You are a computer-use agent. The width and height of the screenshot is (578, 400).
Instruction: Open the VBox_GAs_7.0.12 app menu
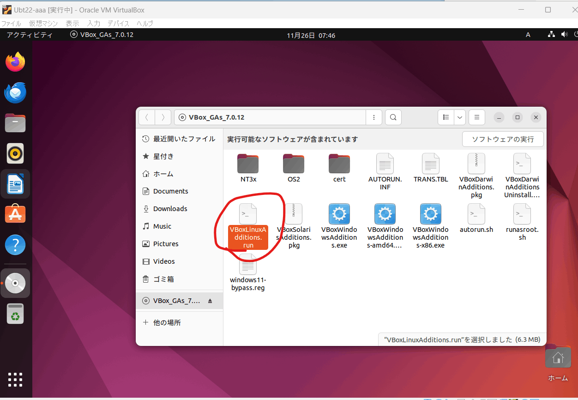(x=102, y=35)
